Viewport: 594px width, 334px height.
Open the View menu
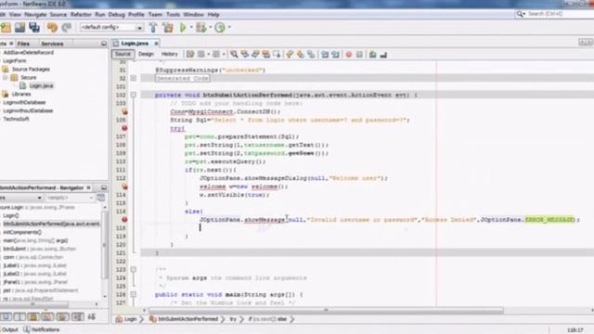(15, 15)
